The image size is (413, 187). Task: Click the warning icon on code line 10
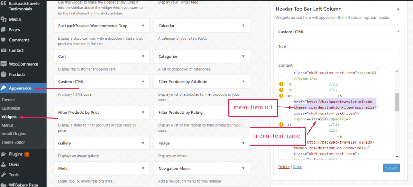281,96
